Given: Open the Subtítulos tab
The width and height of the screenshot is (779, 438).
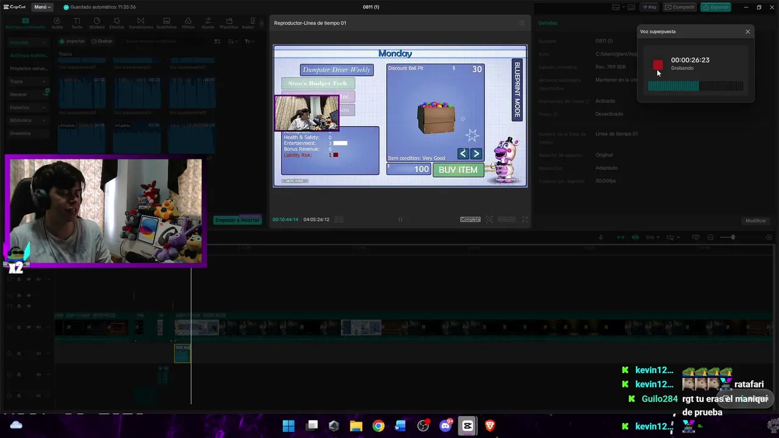Looking at the screenshot, I should pyautogui.click(x=167, y=24).
